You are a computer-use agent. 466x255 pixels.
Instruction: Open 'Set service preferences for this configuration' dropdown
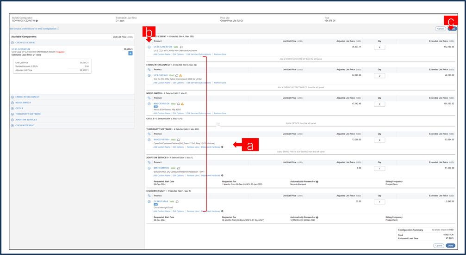[34, 29]
